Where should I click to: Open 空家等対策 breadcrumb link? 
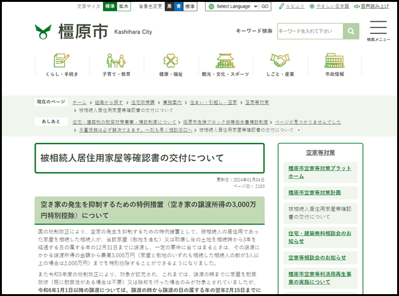coord(257,102)
